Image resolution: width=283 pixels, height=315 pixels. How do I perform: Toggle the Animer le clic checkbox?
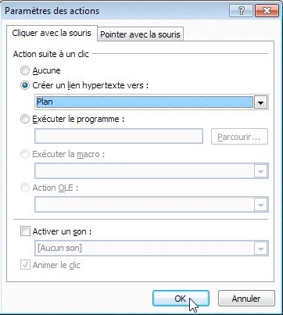coord(25,265)
